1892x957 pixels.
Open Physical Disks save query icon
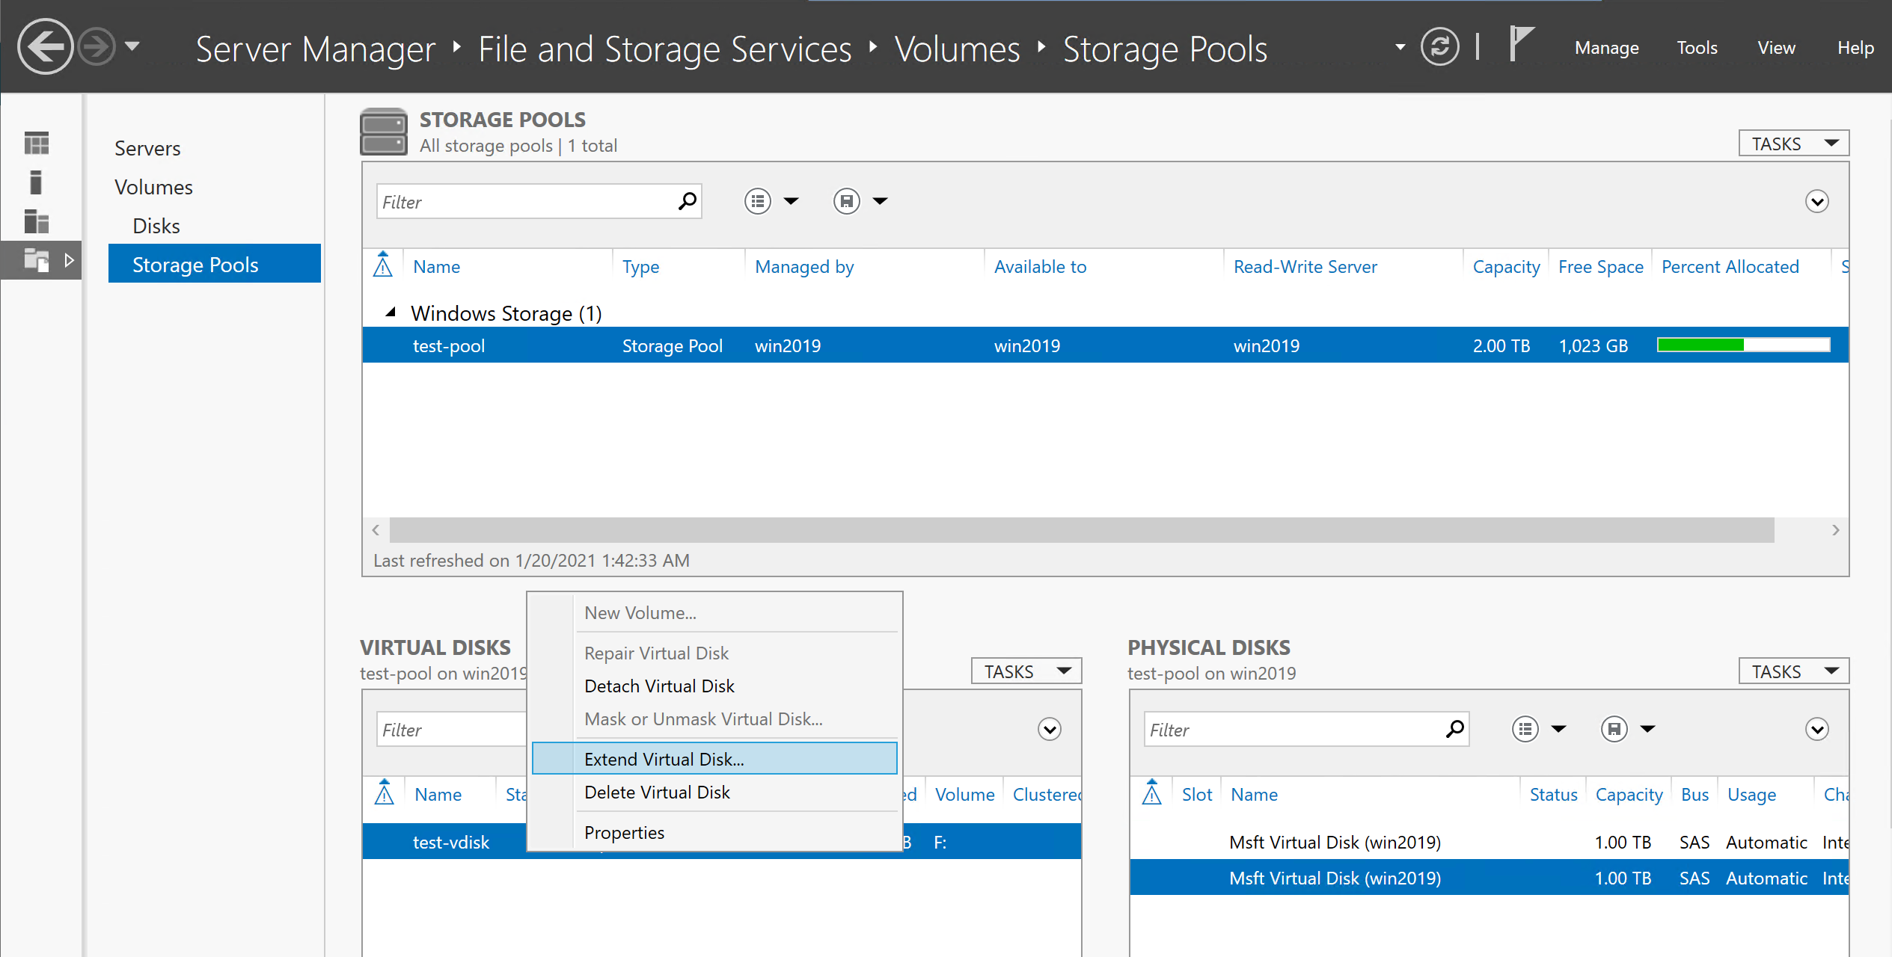(x=1614, y=729)
